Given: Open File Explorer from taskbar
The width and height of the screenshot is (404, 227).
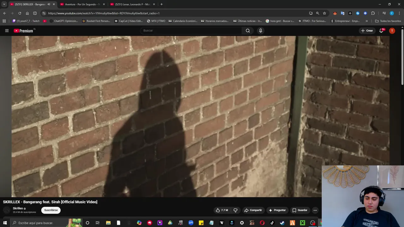Looking at the screenshot, I should 108,223.
